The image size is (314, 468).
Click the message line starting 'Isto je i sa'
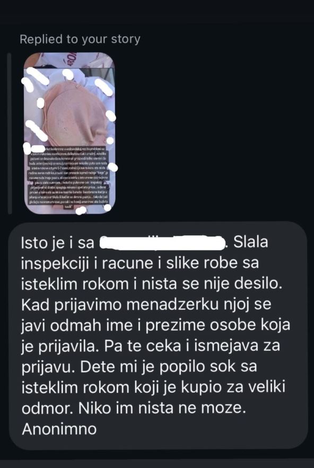pyautogui.click(x=145, y=242)
